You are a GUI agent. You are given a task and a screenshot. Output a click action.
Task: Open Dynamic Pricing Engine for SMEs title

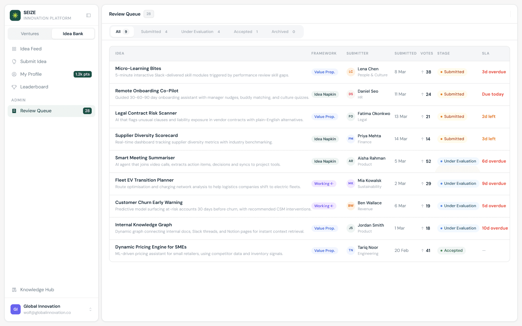pyautogui.click(x=151, y=247)
